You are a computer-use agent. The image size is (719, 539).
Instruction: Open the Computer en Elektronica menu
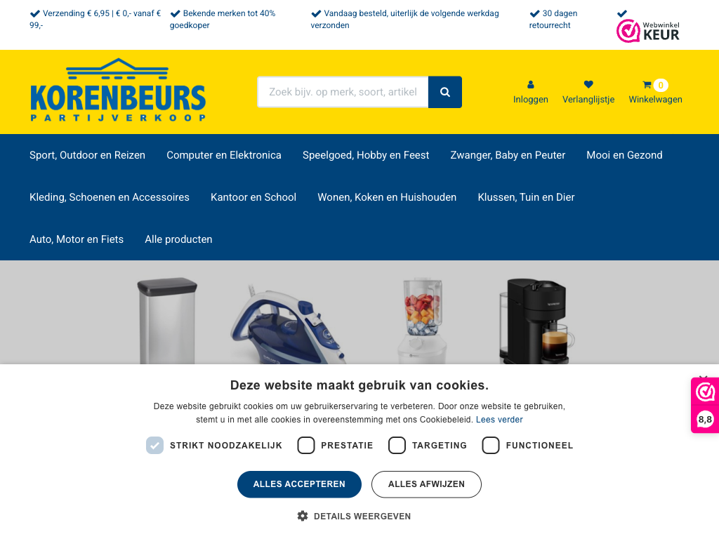point(224,155)
